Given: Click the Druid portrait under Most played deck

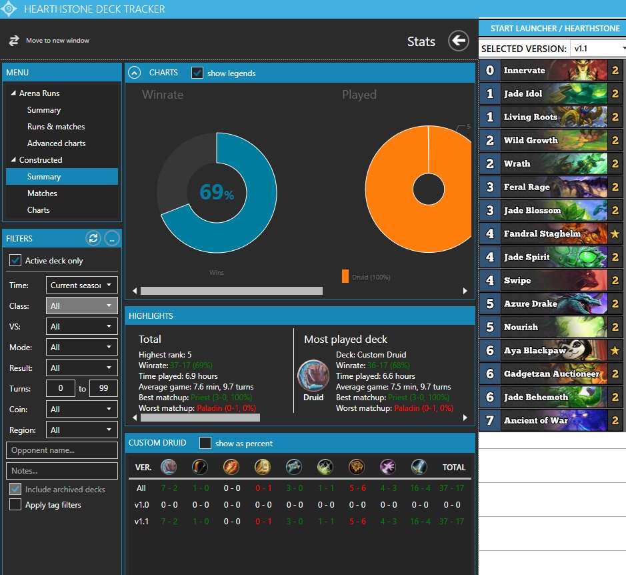Looking at the screenshot, I should click(313, 375).
